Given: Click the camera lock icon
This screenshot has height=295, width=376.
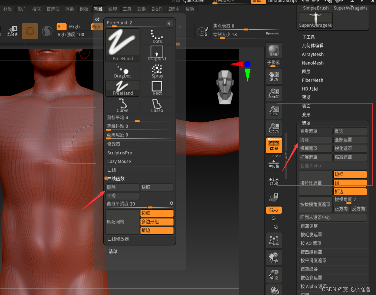Looking at the screenshot, I should click(274, 197).
